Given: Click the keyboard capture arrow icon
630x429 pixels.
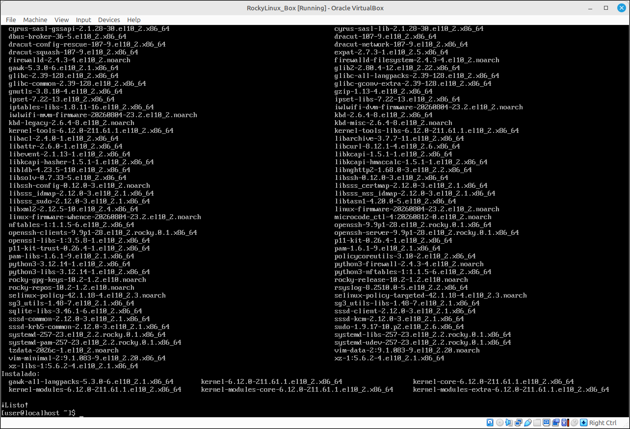Looking at the screenshot, I should point(583,423).
